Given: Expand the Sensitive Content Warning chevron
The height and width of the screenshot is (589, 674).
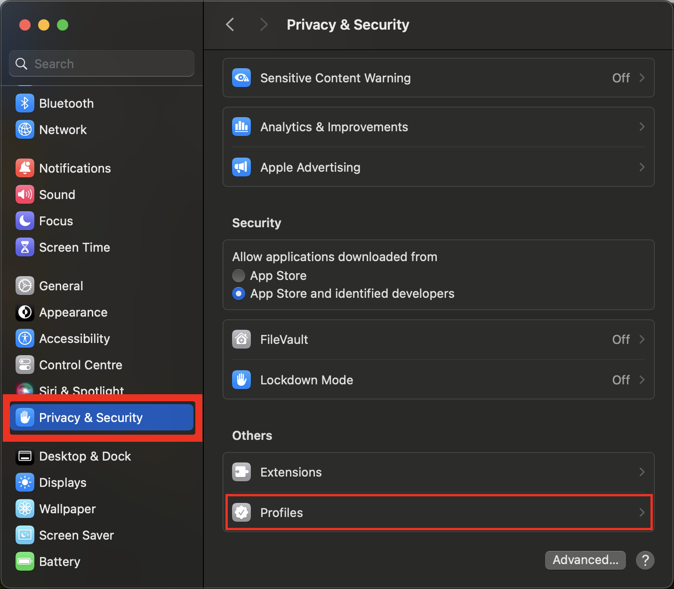Looking at the screenshot, I should coord(642,78).
